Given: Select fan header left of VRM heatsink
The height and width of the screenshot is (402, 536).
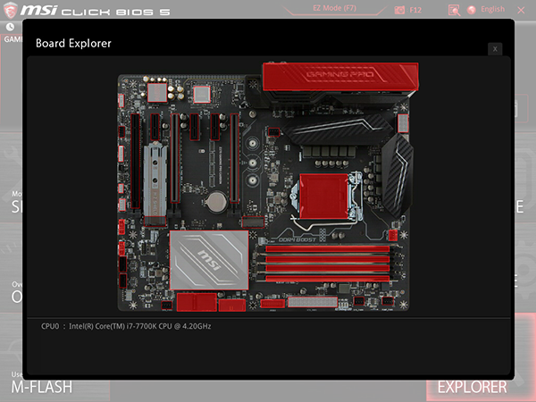Looking at the screenshot, I should coord(274,131).
